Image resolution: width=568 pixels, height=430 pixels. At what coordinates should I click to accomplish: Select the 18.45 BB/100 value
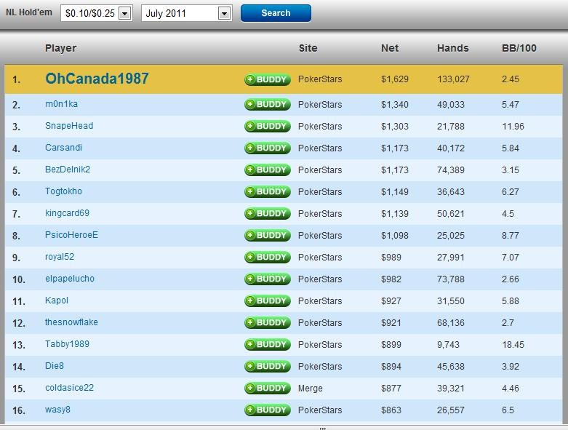coord(513,344)
